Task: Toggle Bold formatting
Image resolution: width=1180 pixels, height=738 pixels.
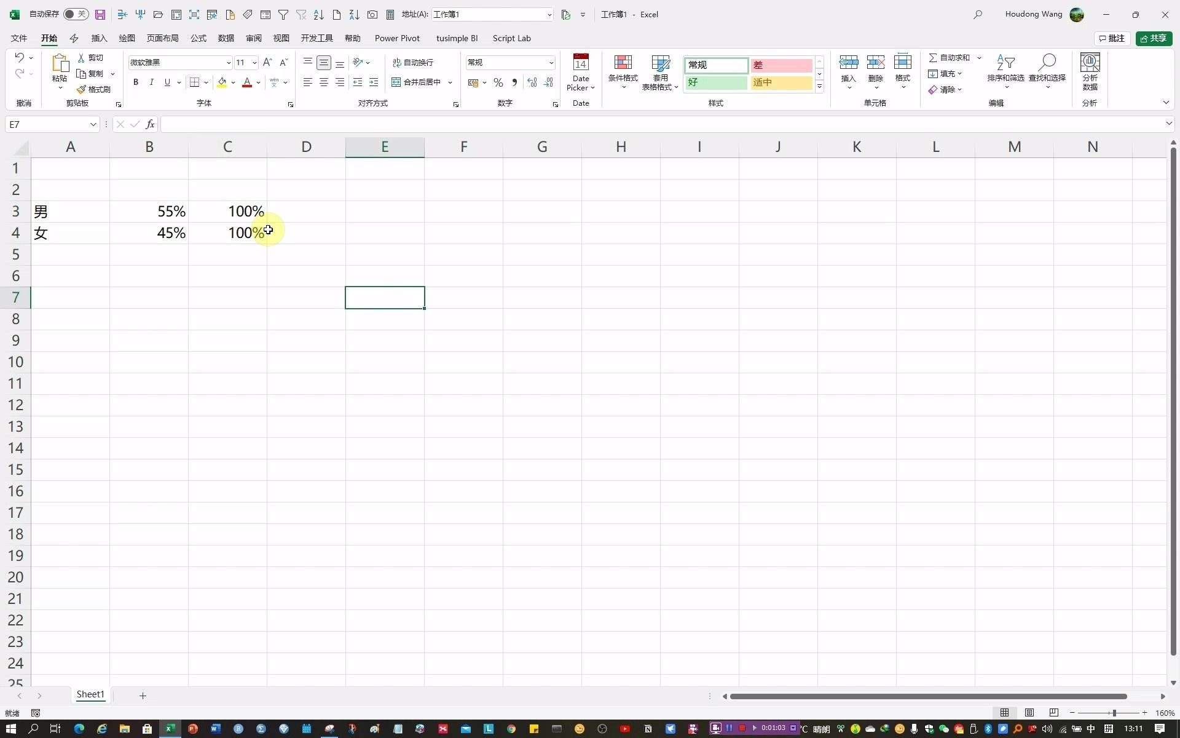Action: pos(136,82)
